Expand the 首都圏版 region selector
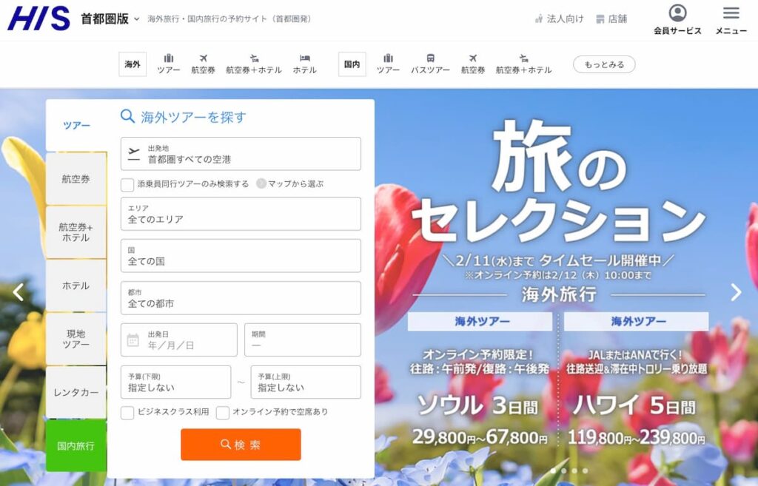This screenshot has width=758, height=486. pos(110,18)
